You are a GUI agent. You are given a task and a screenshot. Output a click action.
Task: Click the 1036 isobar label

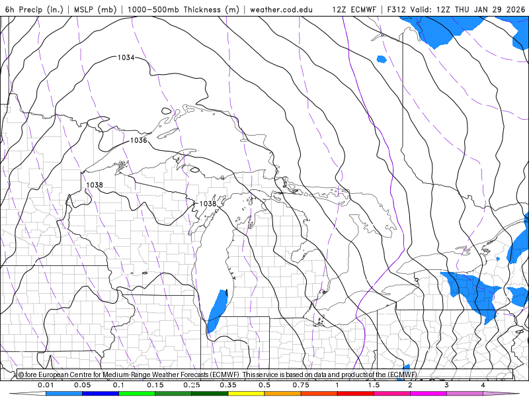point(139,140)
